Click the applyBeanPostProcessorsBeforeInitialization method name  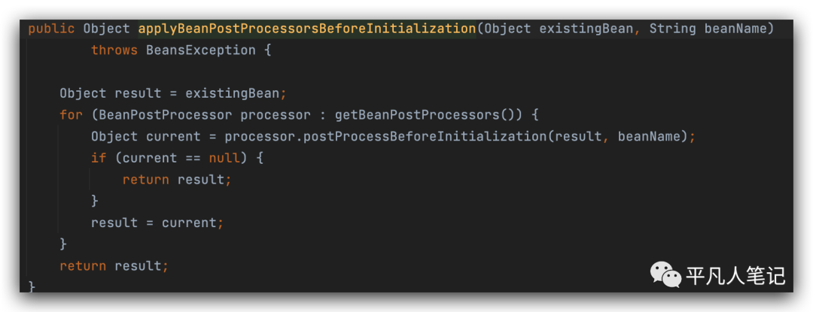[307, 29]
